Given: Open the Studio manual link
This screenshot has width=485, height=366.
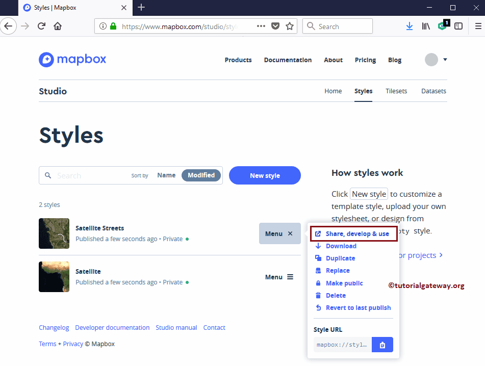Looking at the screenshot, I should [x=176, y=328].
